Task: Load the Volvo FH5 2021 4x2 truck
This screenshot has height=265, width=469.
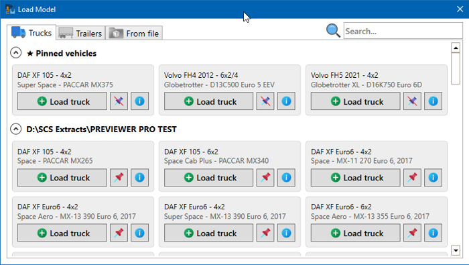Action: [356, 101]
